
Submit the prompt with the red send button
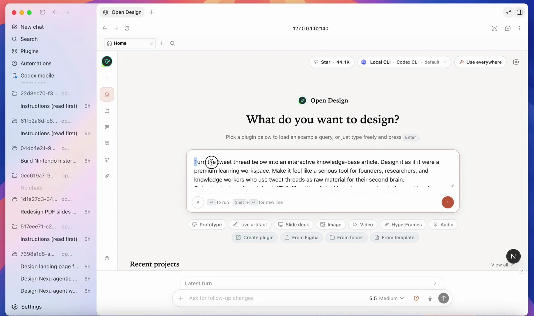[x=448, y=202]
